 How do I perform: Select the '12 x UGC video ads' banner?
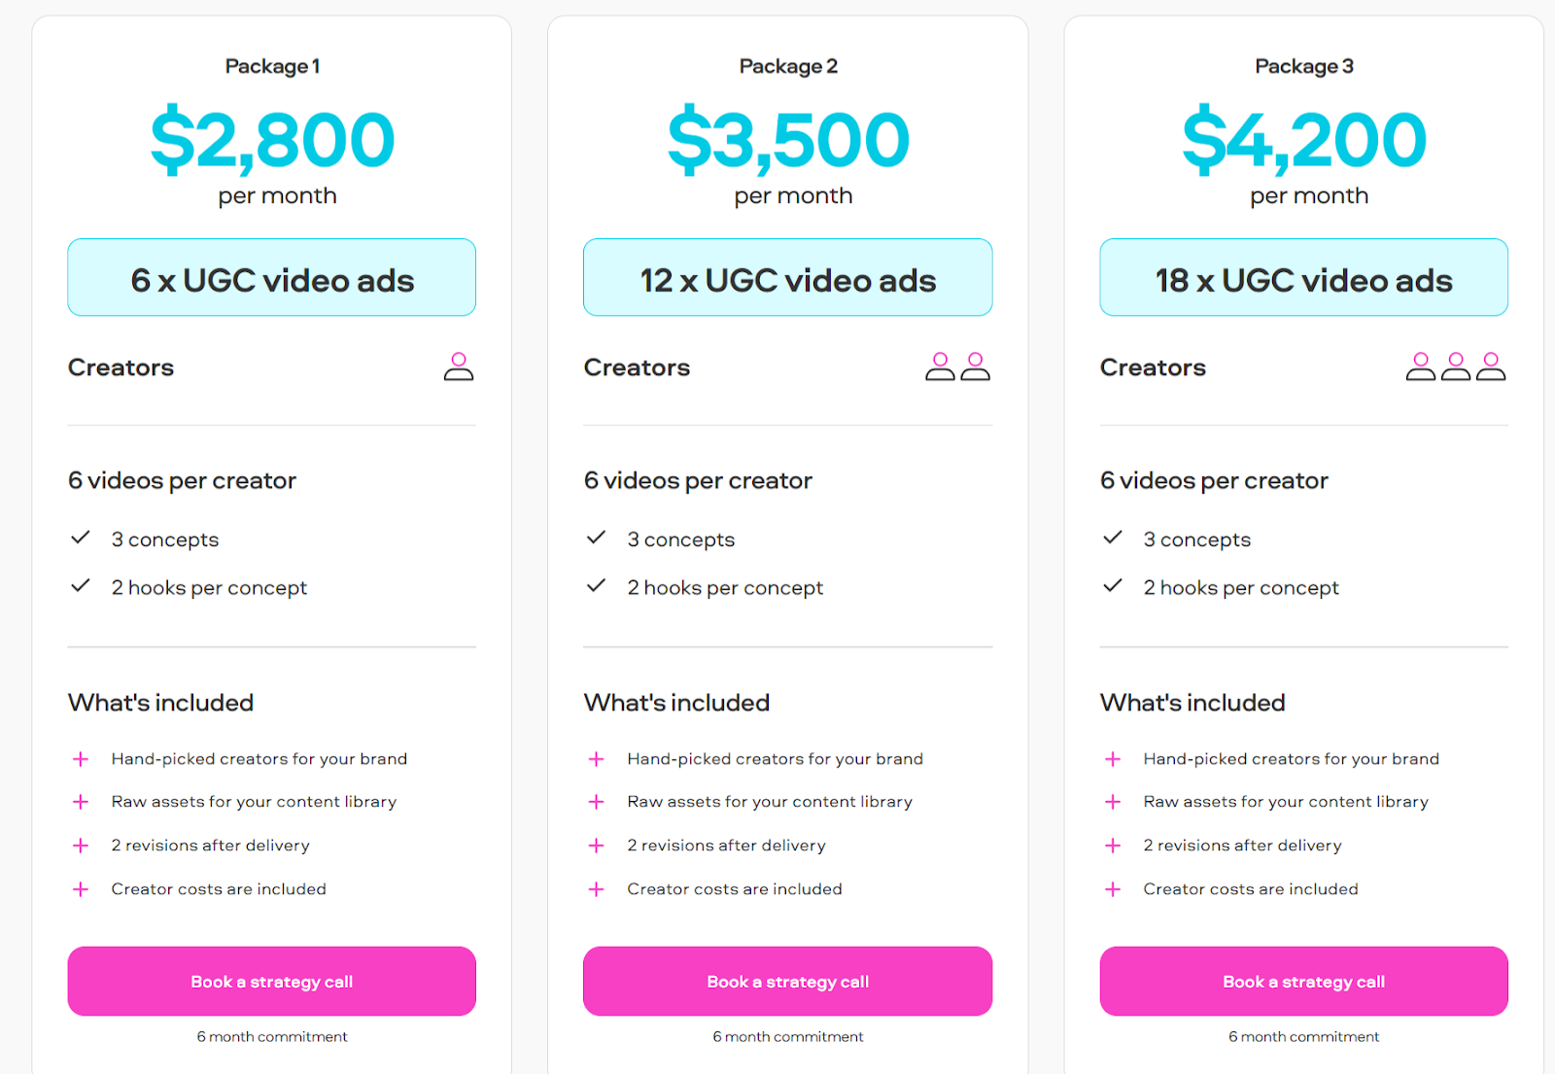[788, 277]
